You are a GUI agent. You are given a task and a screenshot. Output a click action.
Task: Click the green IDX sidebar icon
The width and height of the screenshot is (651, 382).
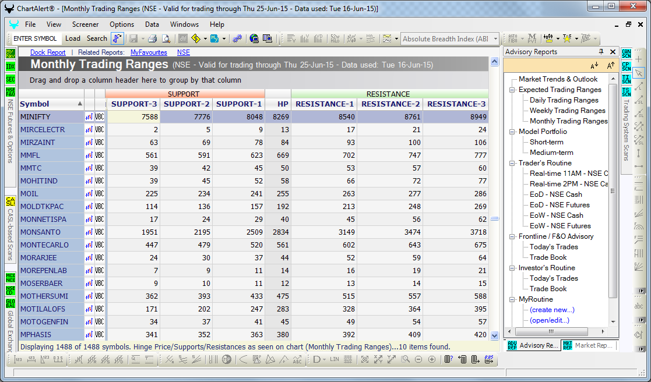[x=10, y=66]
